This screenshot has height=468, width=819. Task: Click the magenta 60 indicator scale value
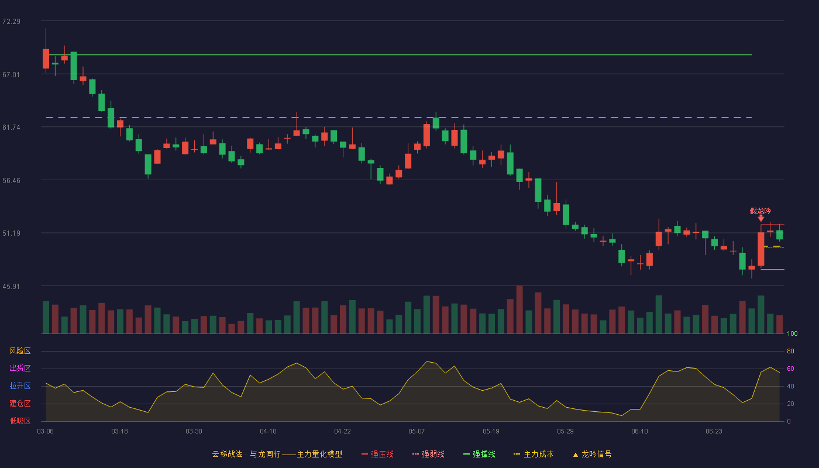(790, 369)
